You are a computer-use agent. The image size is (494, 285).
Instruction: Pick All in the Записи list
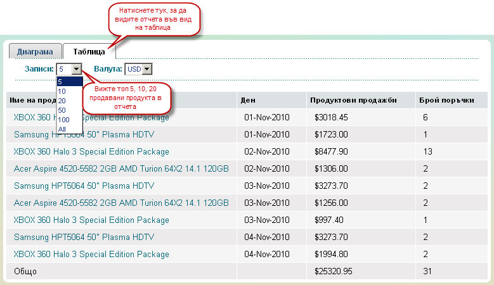[62, 129]
